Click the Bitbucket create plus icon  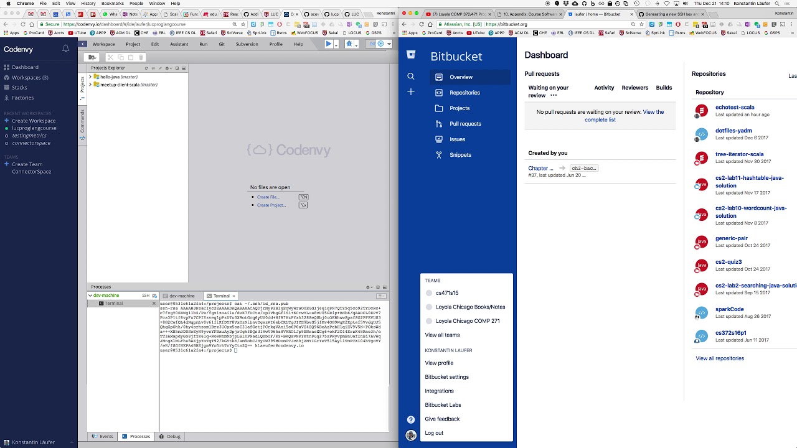coord(411,91)
